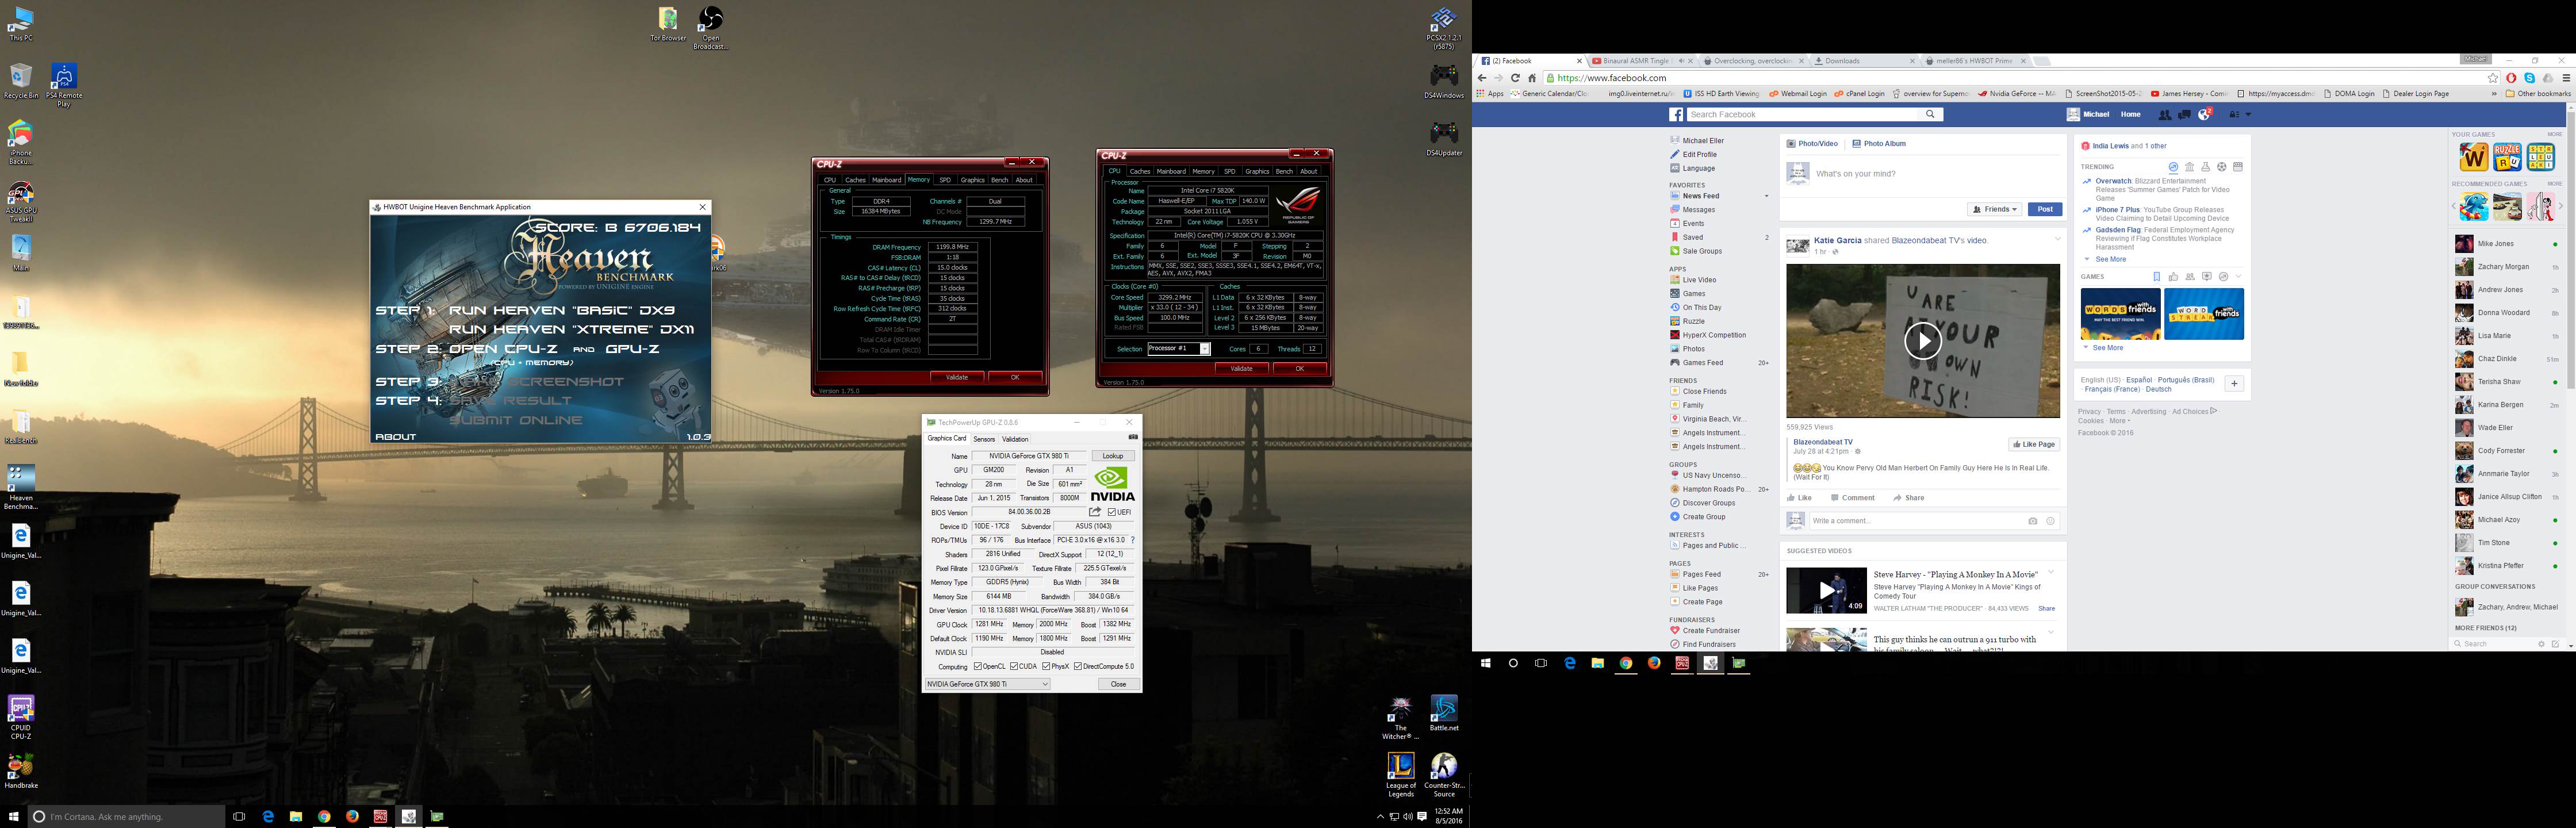Click the Cortana search box on taskbar
Screen dimensions: 2576x828
[126, 817]
